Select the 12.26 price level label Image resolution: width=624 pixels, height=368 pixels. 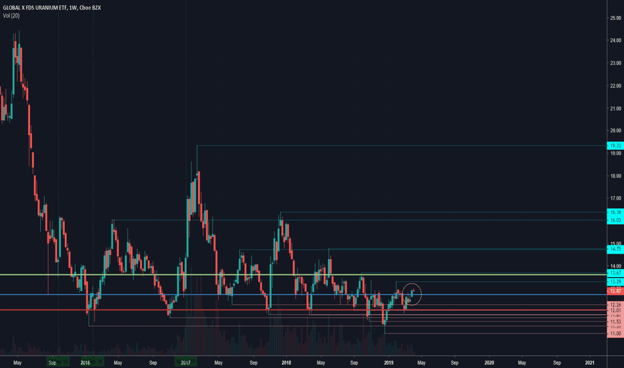pyautogui.click(x=615, y=304)
